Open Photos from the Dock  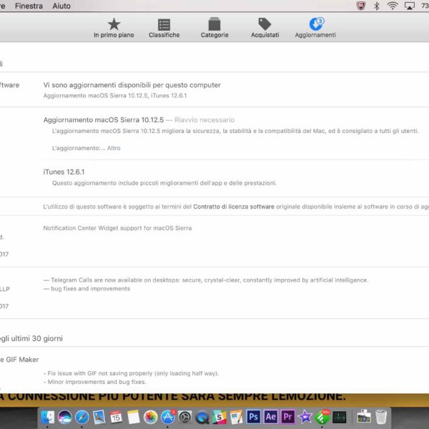[x=150, y=417]
